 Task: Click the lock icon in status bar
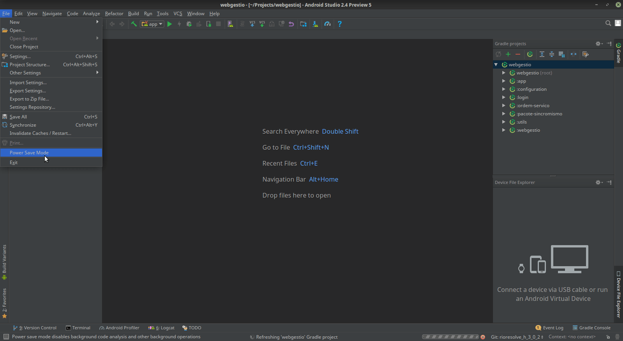point(608,337)
